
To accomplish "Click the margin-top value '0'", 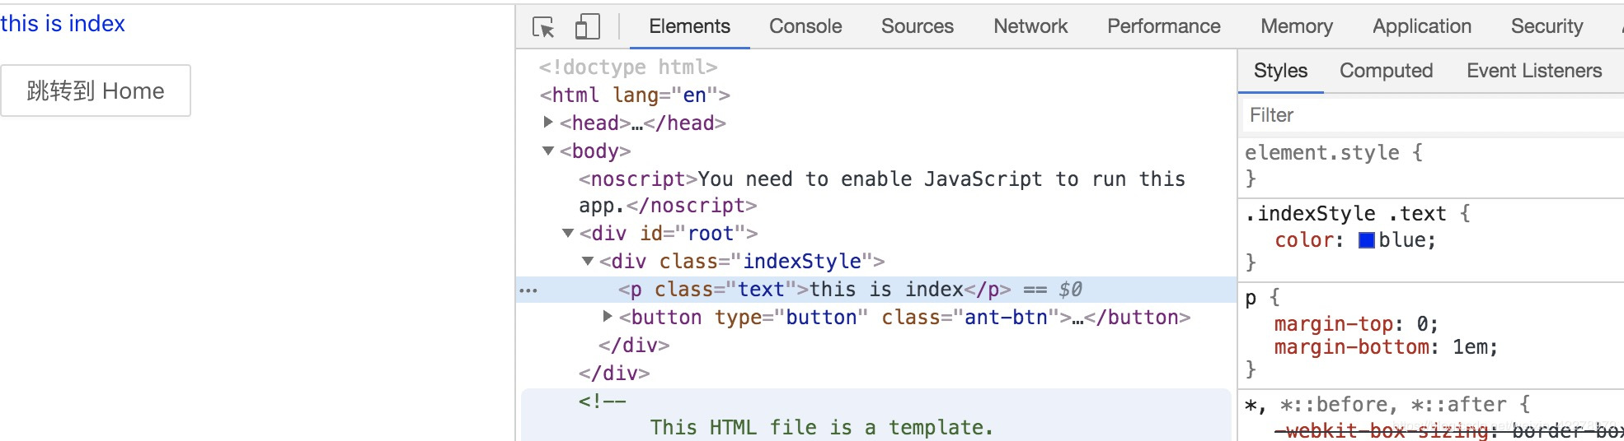I will point(1422,323).
